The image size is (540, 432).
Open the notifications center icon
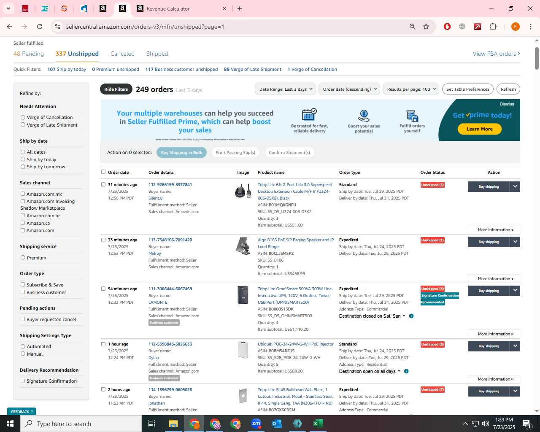click(526, 424)
